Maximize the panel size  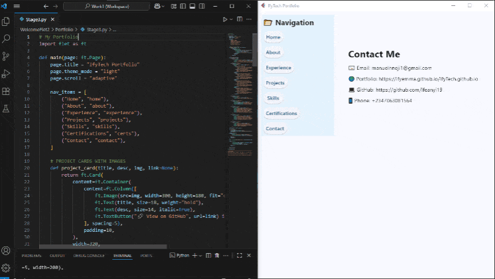click(x=240, y=255)
